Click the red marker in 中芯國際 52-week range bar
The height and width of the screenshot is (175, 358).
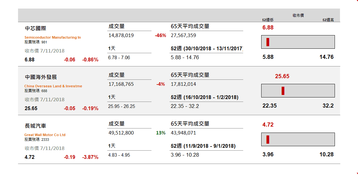(x=268, y=42)
